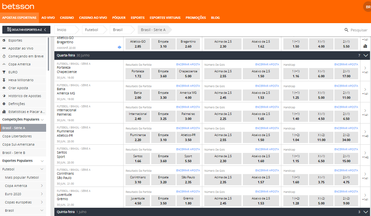Image resolution: width=371 pixels, height=216 pixels.
Task: Open Mais popular Futebol
Action: (x=23, y=177)
